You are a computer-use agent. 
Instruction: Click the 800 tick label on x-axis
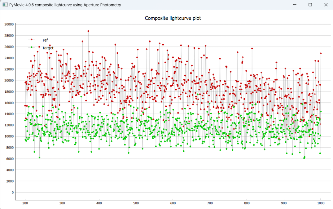[x=247, y=203]
